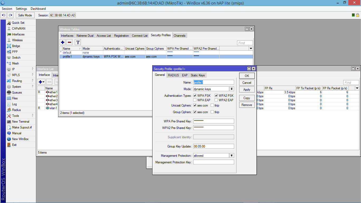Screen dimensions: 361x203
Task: Switch to the EAP tab
Action: click(x=185, y=75)
